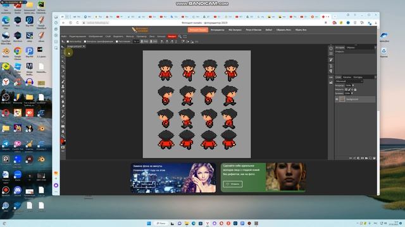Open the CSS side panel icon
The image size is (405, 227).
(331, 77)
